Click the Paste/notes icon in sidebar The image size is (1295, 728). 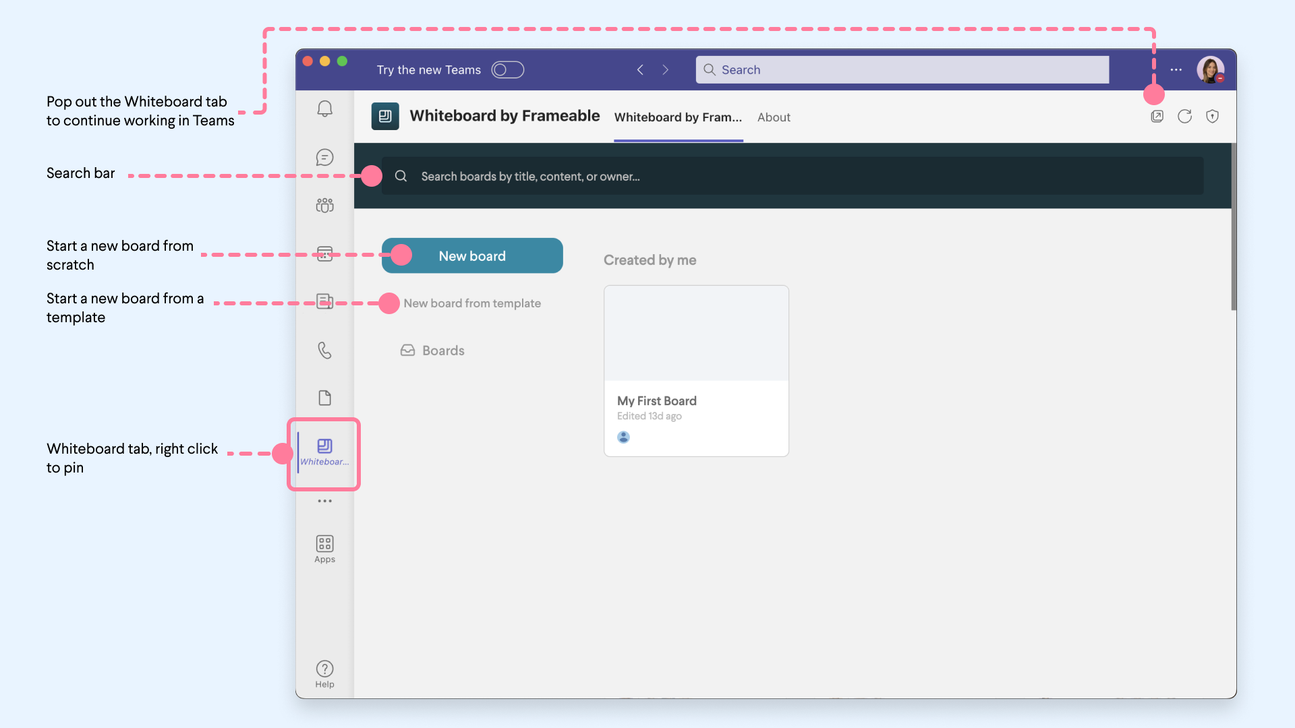point(324,301)
